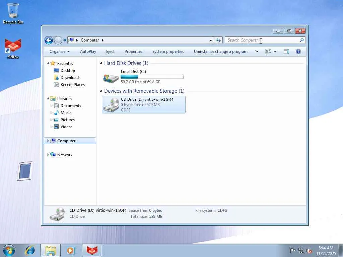Open the Videos library
This screenshot has height=257, width=343.
pos(66,127)
